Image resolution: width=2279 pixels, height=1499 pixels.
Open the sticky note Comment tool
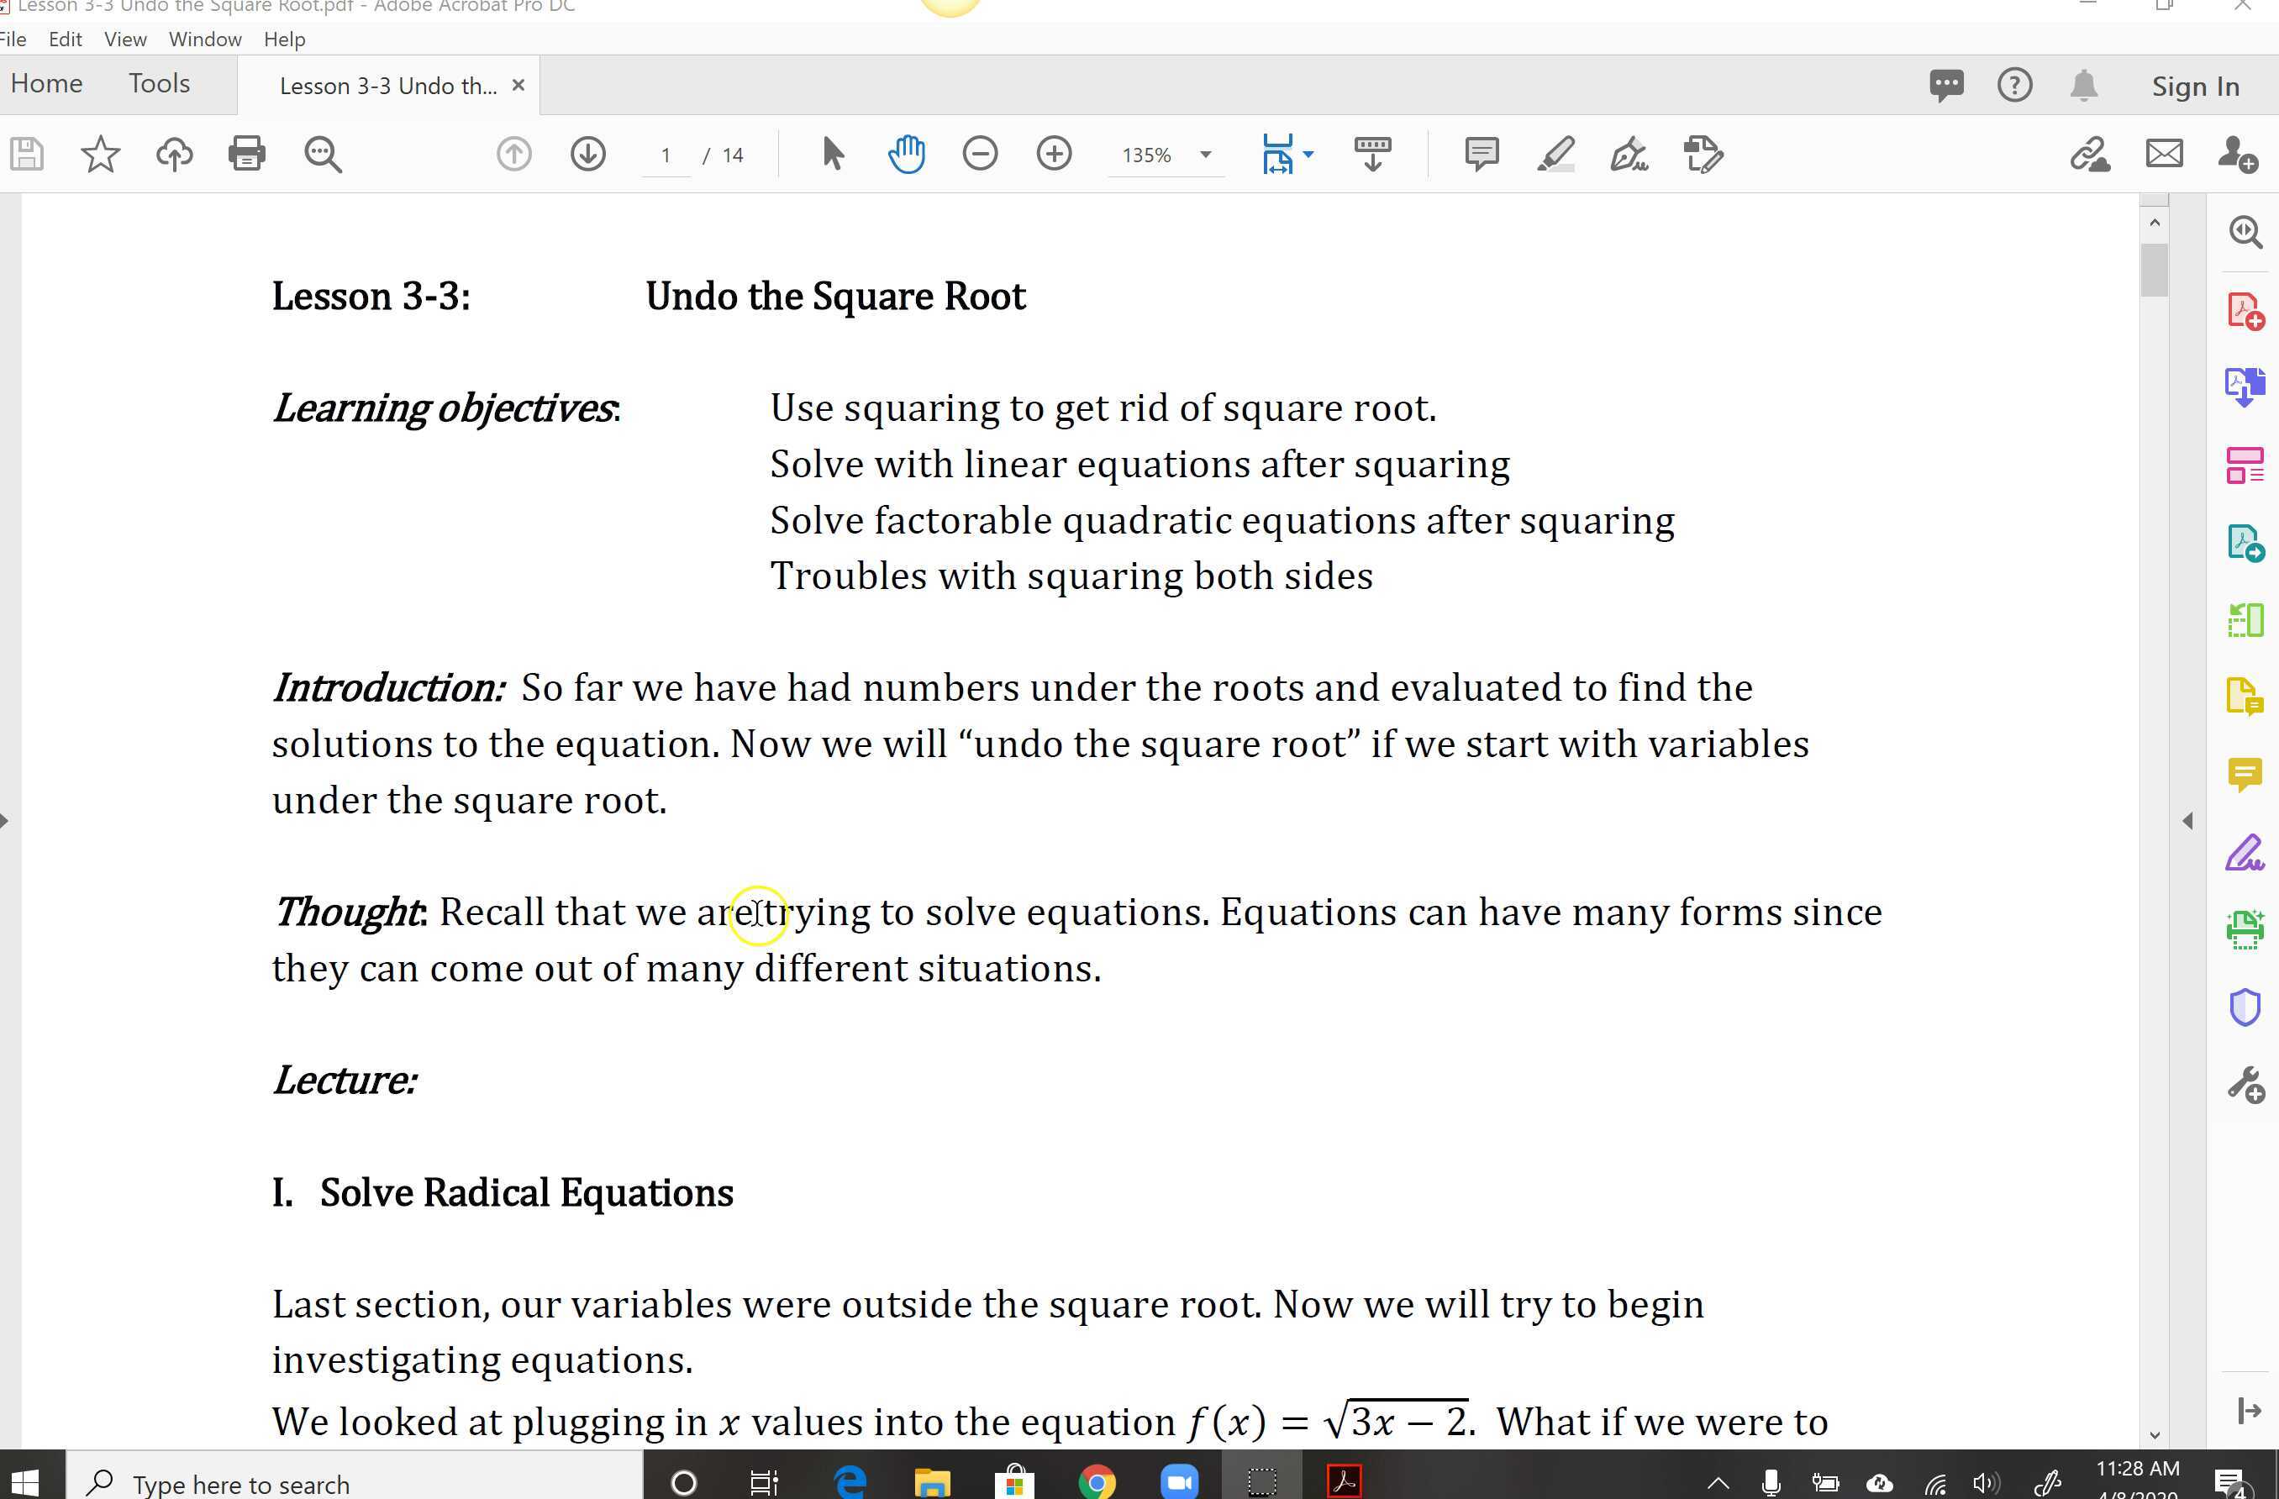pyautogui.click(x=1481, y=153)
